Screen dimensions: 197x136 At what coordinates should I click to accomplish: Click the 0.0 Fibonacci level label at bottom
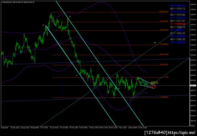coord(164,97)
